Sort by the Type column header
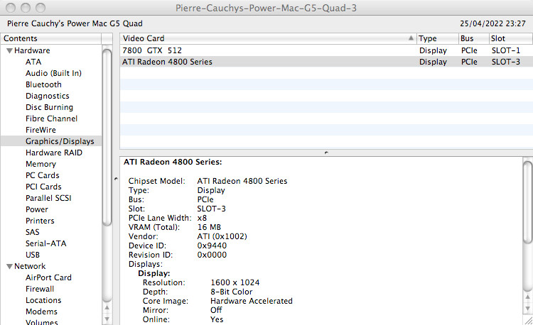Image resolution: width=533 pixels, height=325 pixels. (438, 38)
